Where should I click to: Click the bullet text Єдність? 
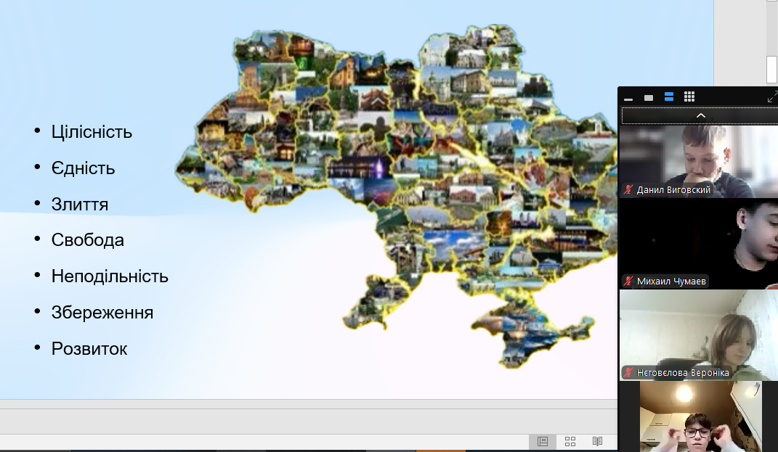(83, 168)
